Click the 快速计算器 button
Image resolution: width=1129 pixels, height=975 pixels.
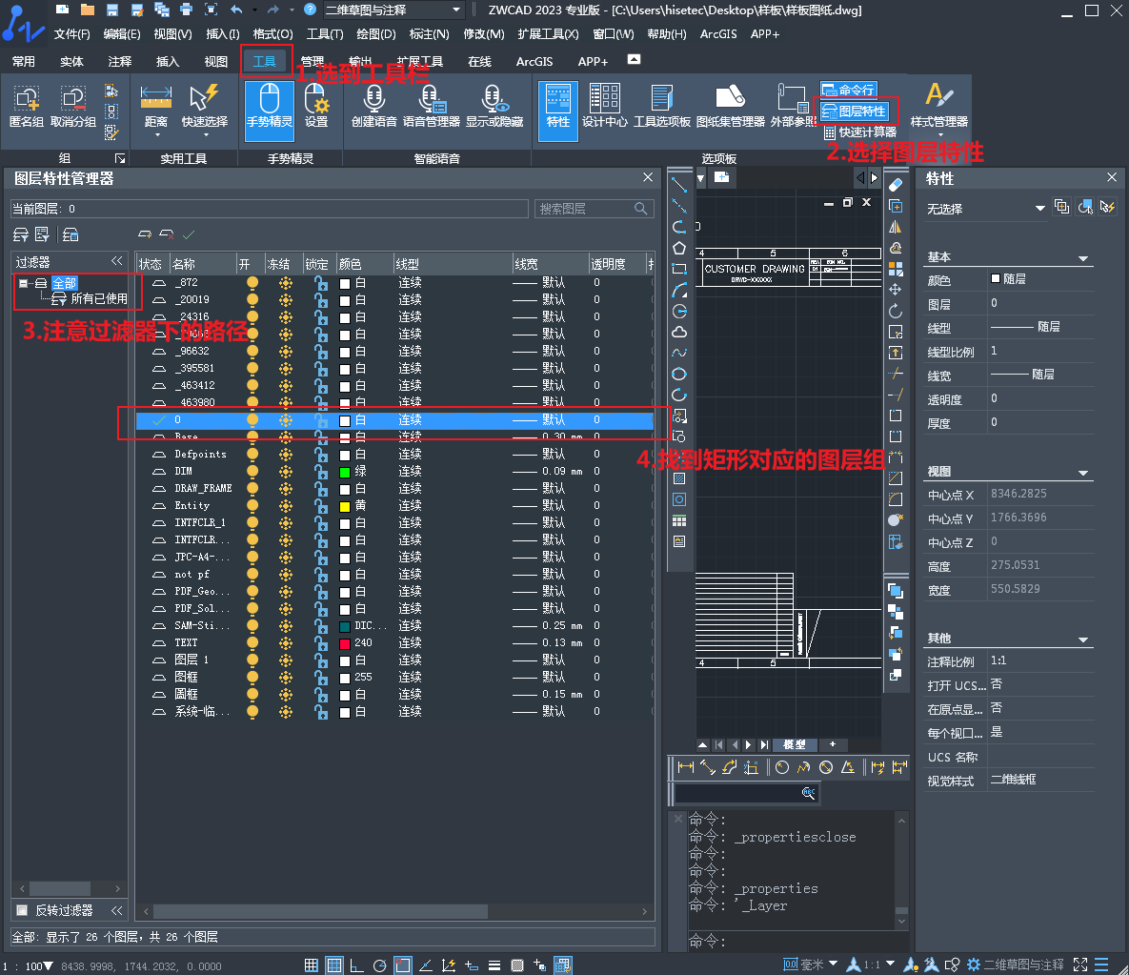click(859, 132)
